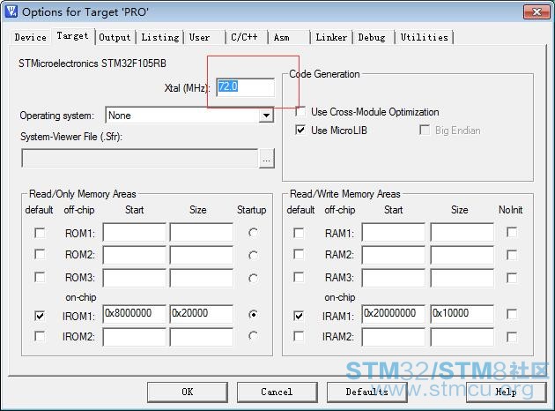Go to the Listing tab
This screenshot has width=555, height=411.
160,37
